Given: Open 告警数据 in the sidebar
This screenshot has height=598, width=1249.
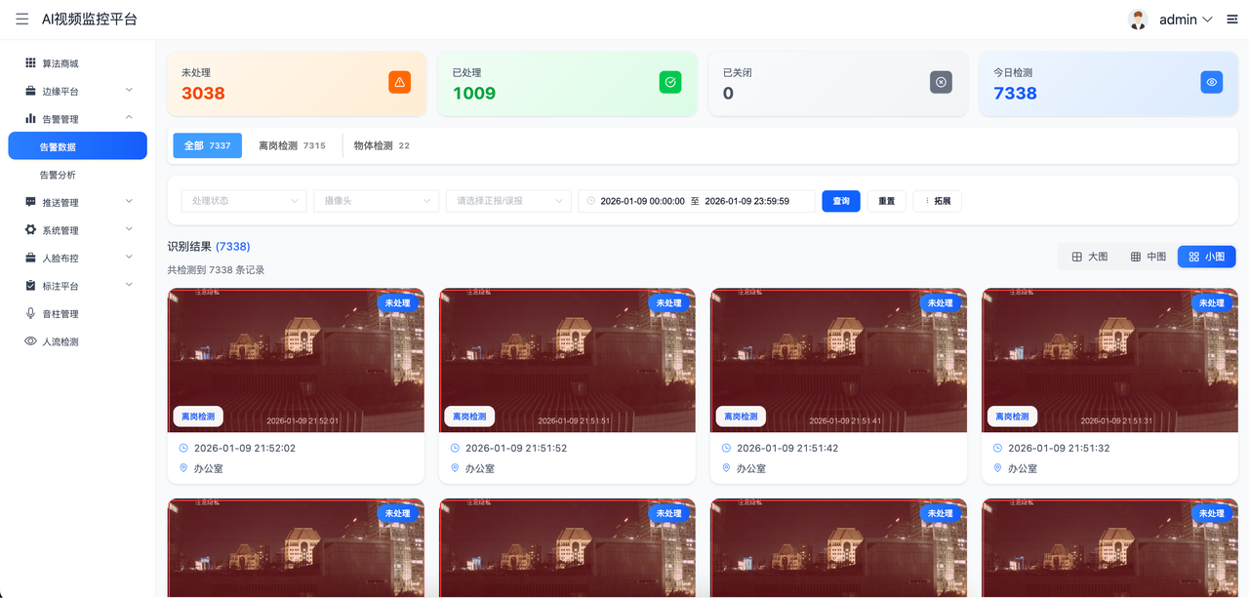Looking at the screenshot, I should (77, 146).
